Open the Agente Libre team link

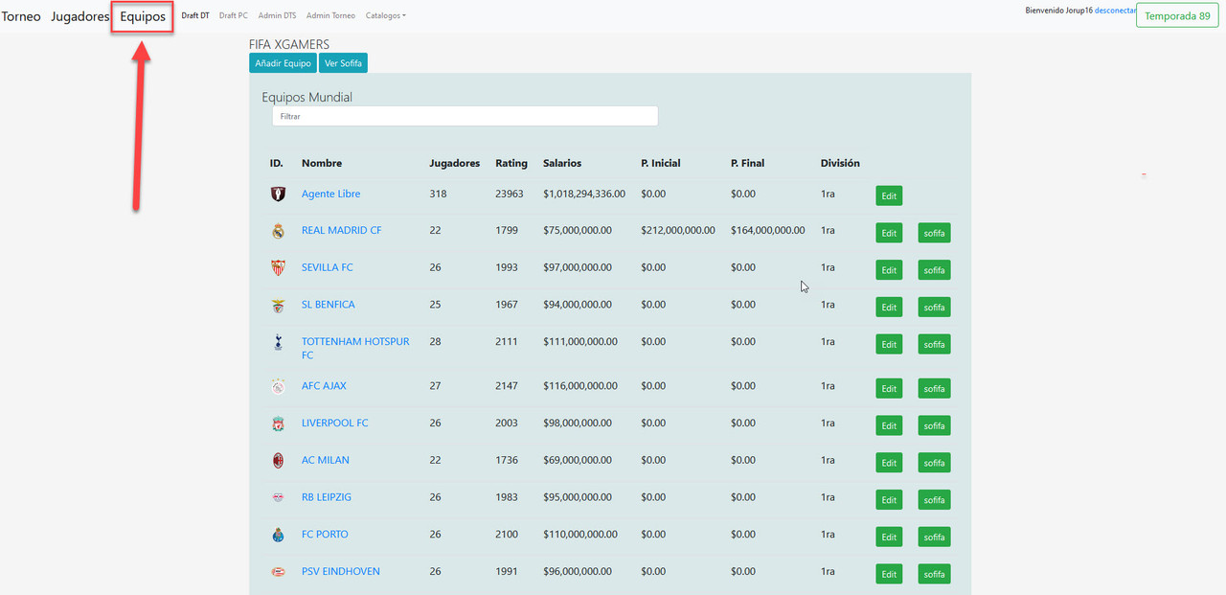click(x=331, y=194)
